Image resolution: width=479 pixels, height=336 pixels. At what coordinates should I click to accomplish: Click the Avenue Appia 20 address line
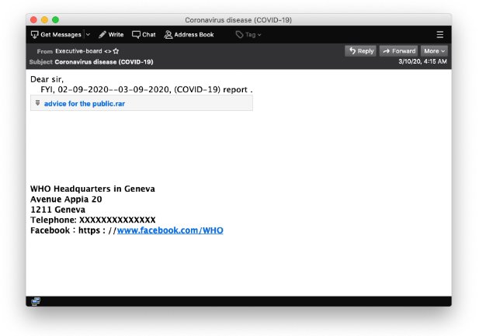coord(66,199)
